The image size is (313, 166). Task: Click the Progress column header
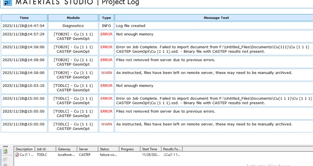tap(129, 149)
